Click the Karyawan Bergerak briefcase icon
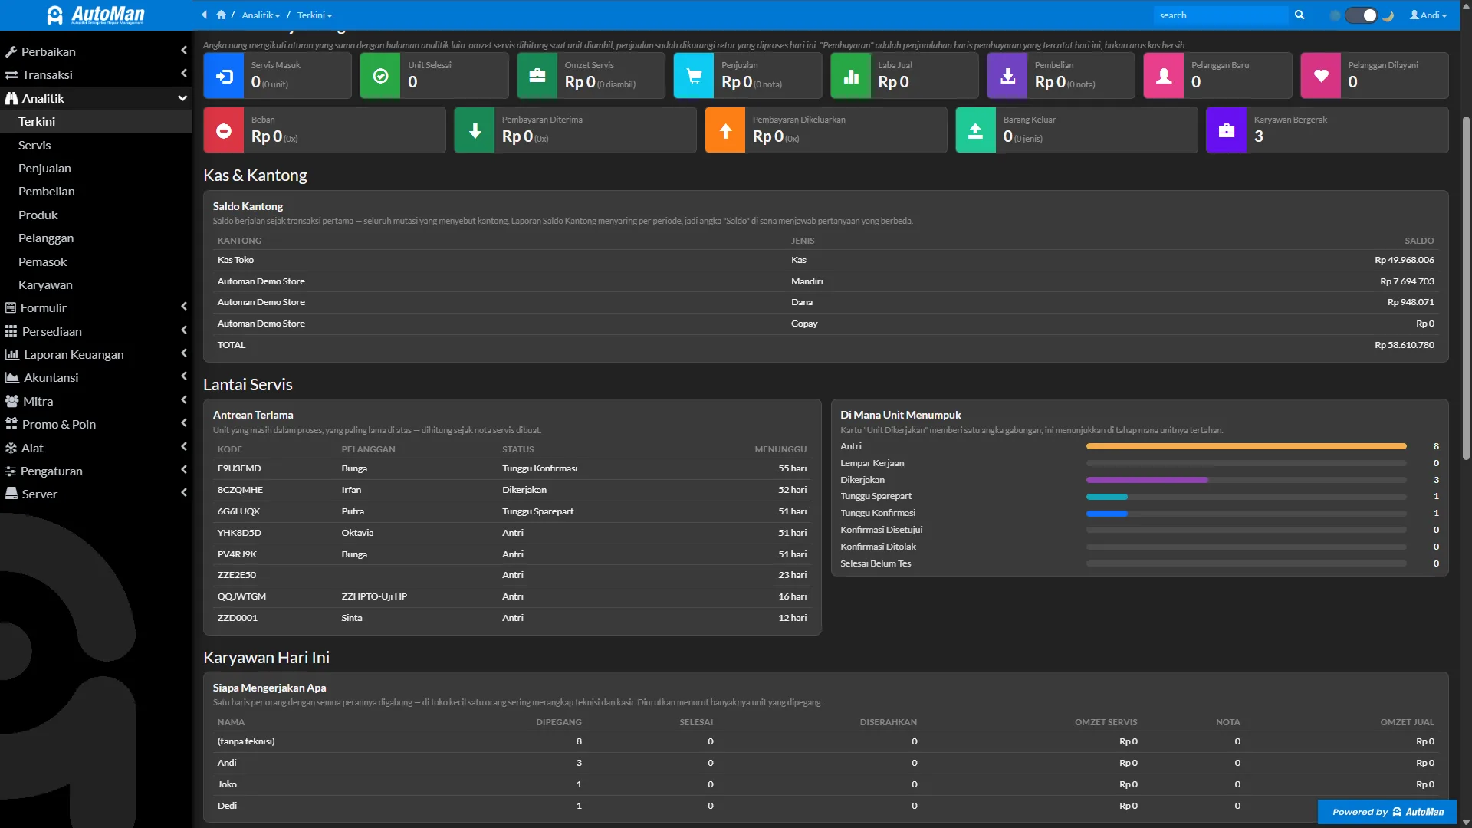This screenshot has width=1472, height=828. click(x=1227, y=130)
